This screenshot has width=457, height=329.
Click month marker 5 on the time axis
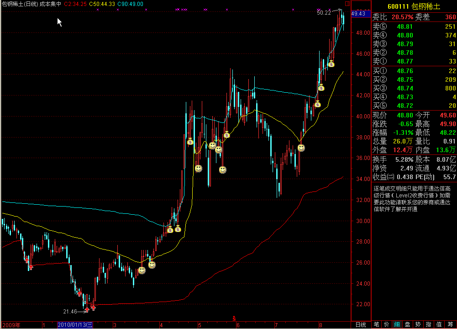point(200,325)
